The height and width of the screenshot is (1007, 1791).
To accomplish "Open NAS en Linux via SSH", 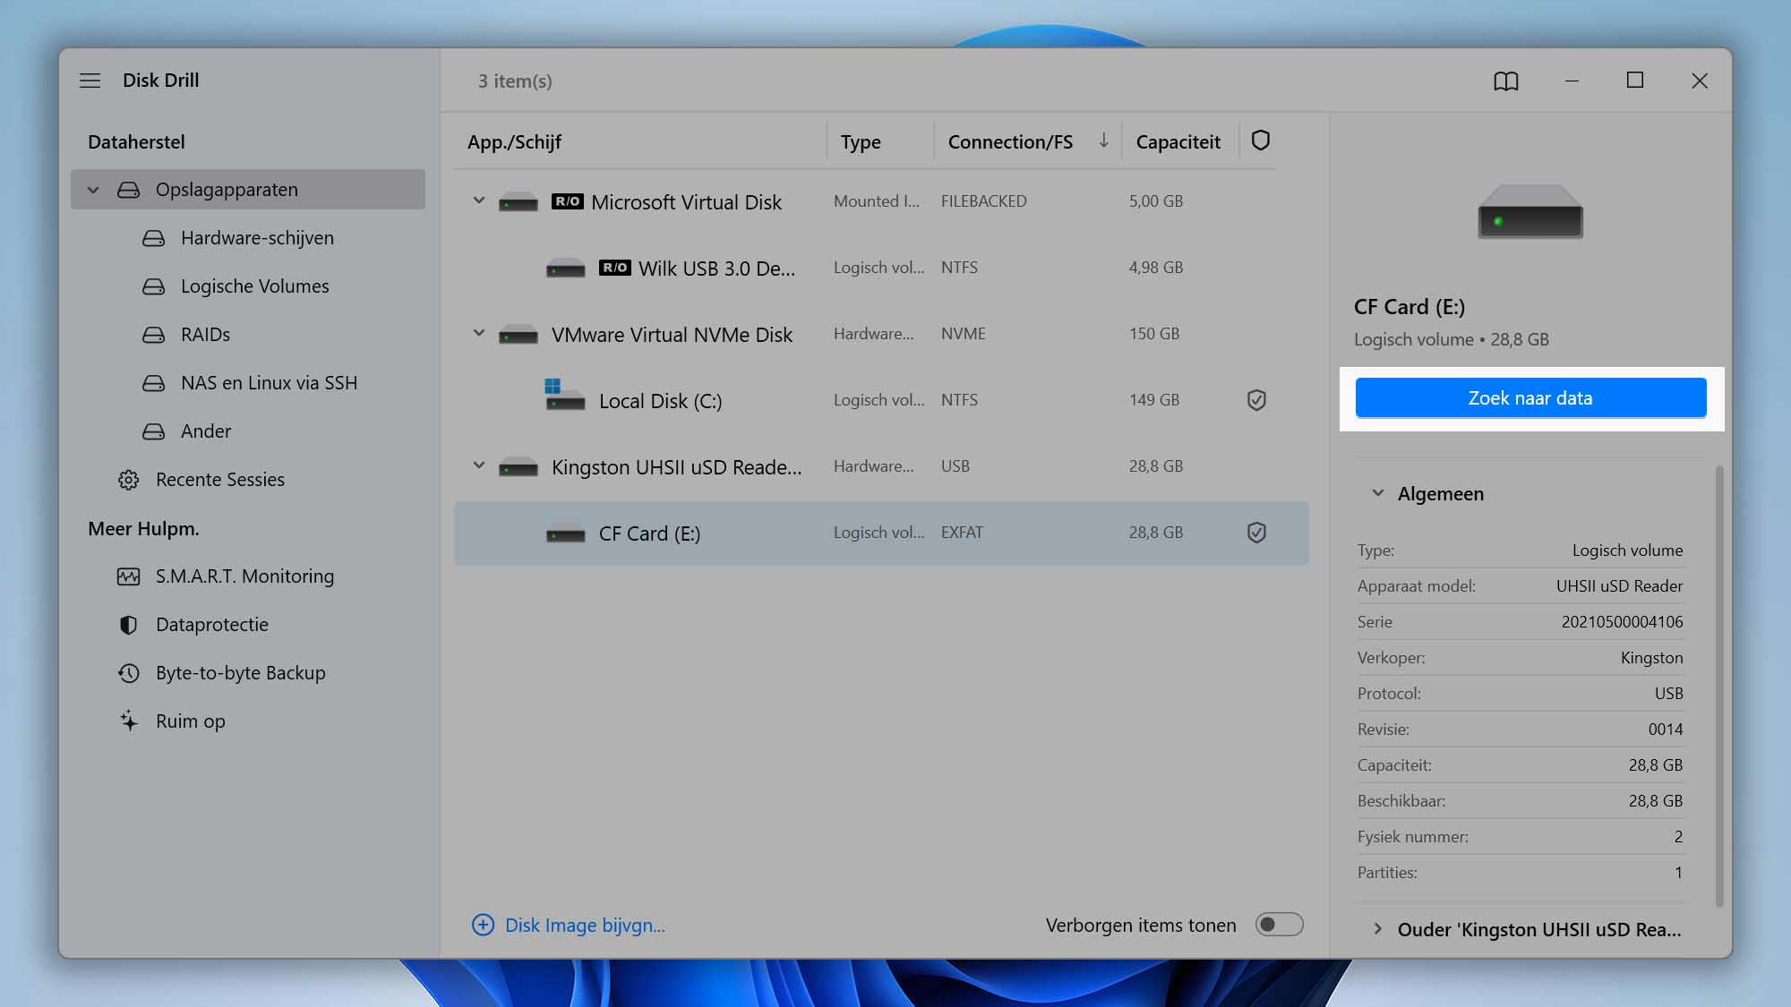I will pyautogui.click(x=269, y=383).
